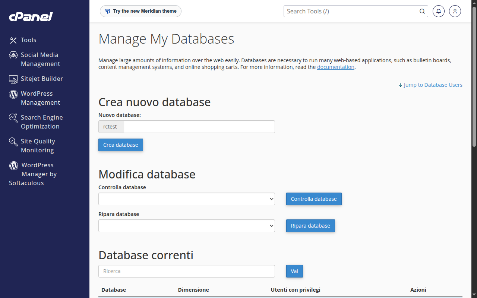Click the rctest_ prefix label
Image resolution: width=477 pixels, height=298 pixels.
111,127
